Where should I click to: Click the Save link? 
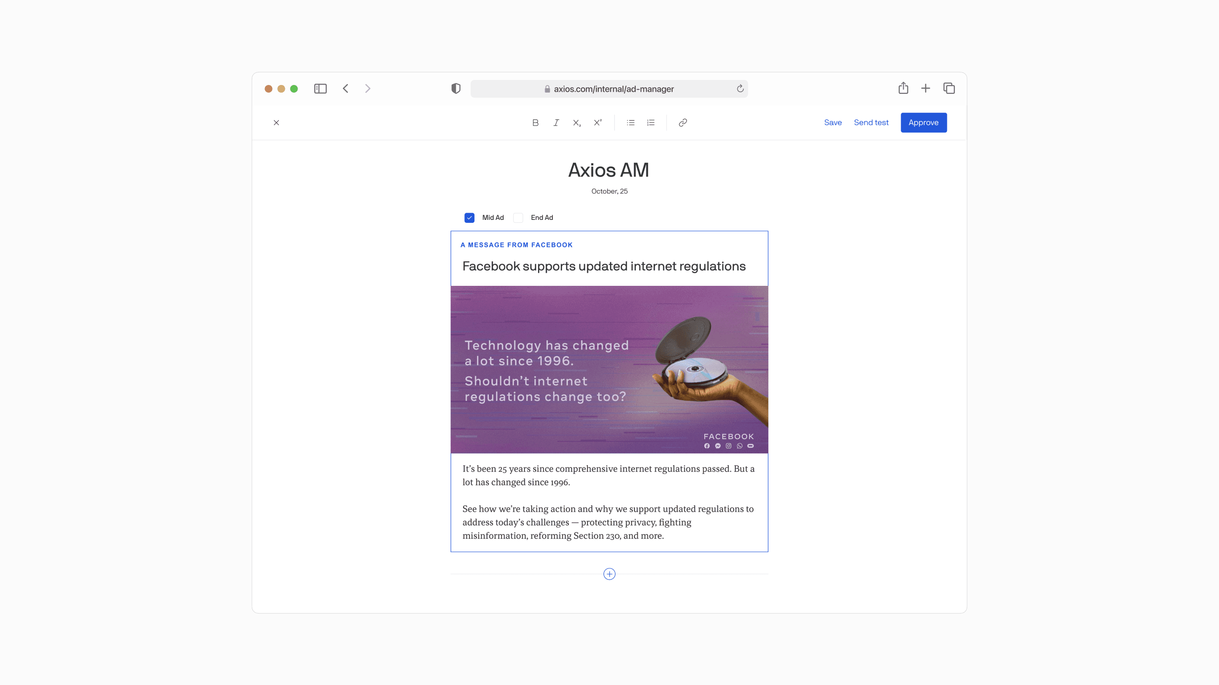click(x=833, y=123)
